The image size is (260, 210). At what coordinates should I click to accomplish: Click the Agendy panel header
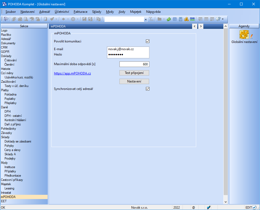pos(244,26)
